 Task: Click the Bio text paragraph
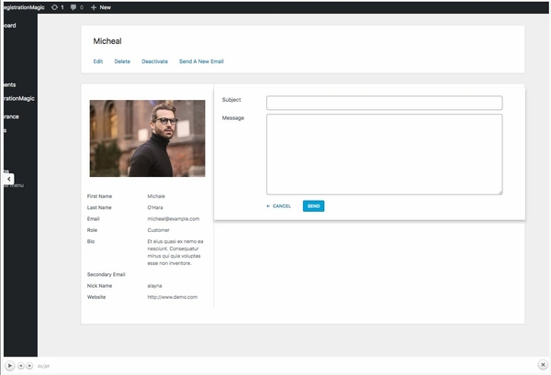click(175, 252)
